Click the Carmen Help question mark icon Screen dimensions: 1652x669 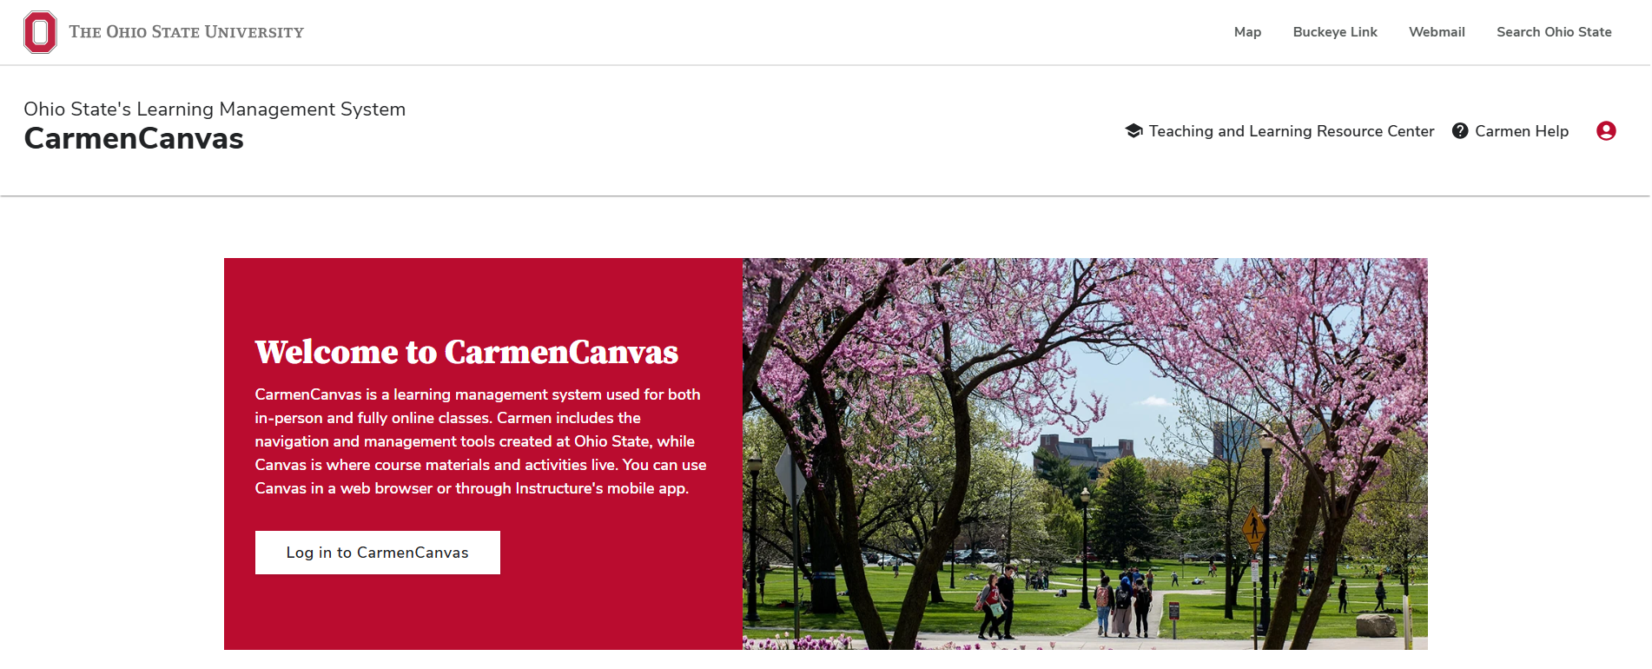tap(1460, 131)
